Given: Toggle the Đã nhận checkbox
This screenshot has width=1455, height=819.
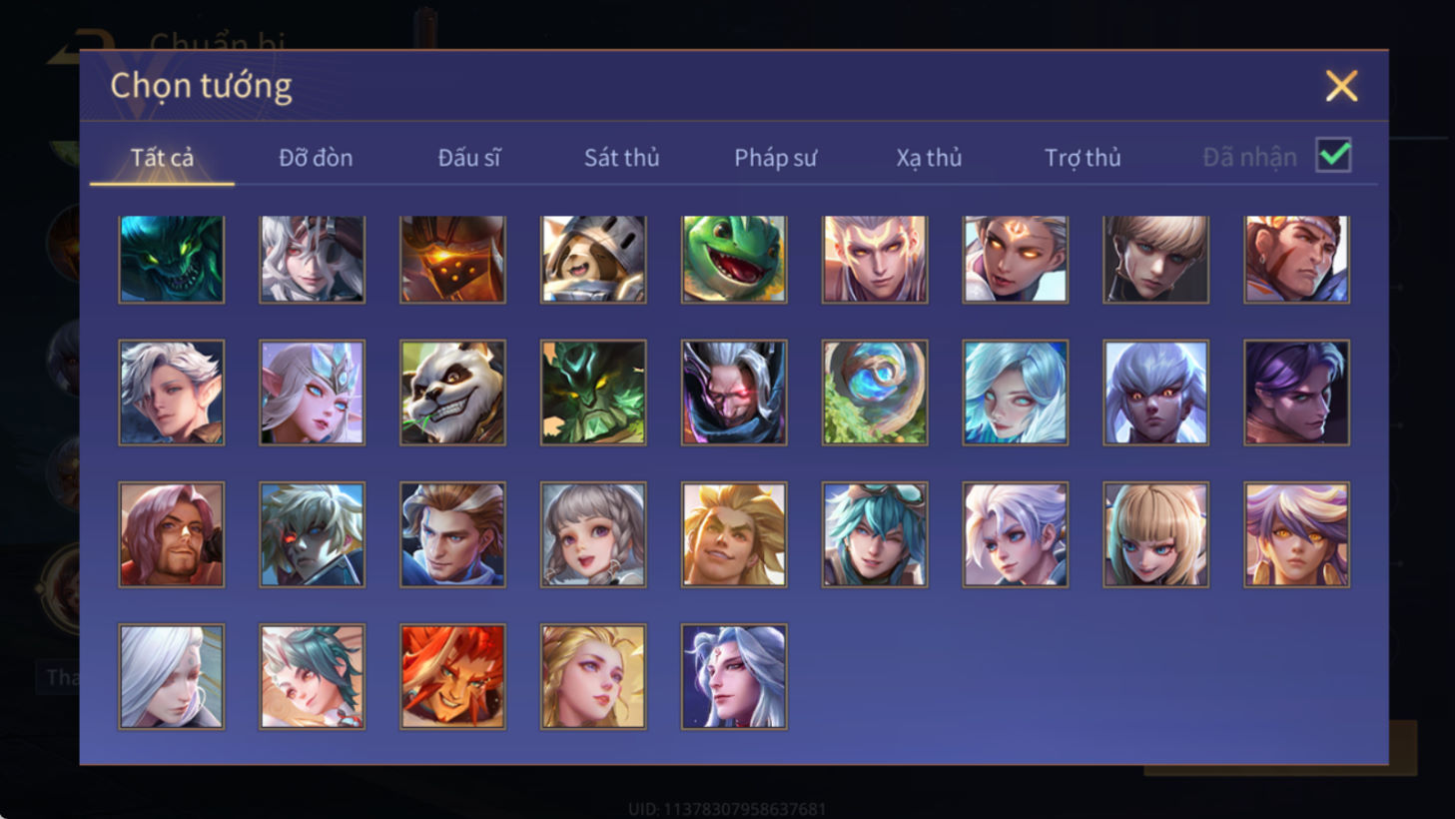Looking at the screenshot, I should [x=1333, y=156].
